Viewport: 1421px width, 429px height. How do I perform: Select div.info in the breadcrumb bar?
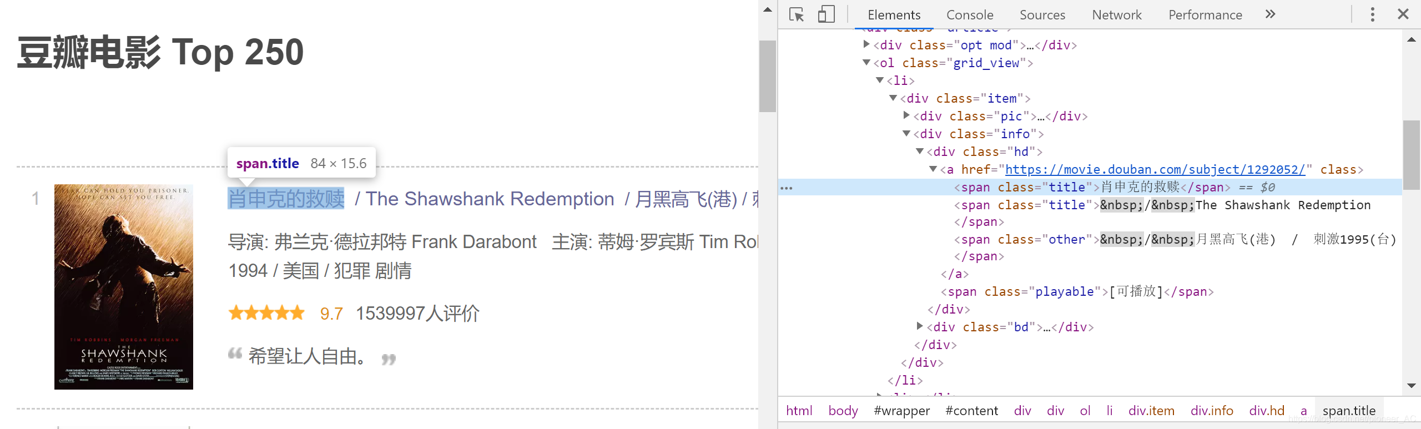pos(1212,411)
